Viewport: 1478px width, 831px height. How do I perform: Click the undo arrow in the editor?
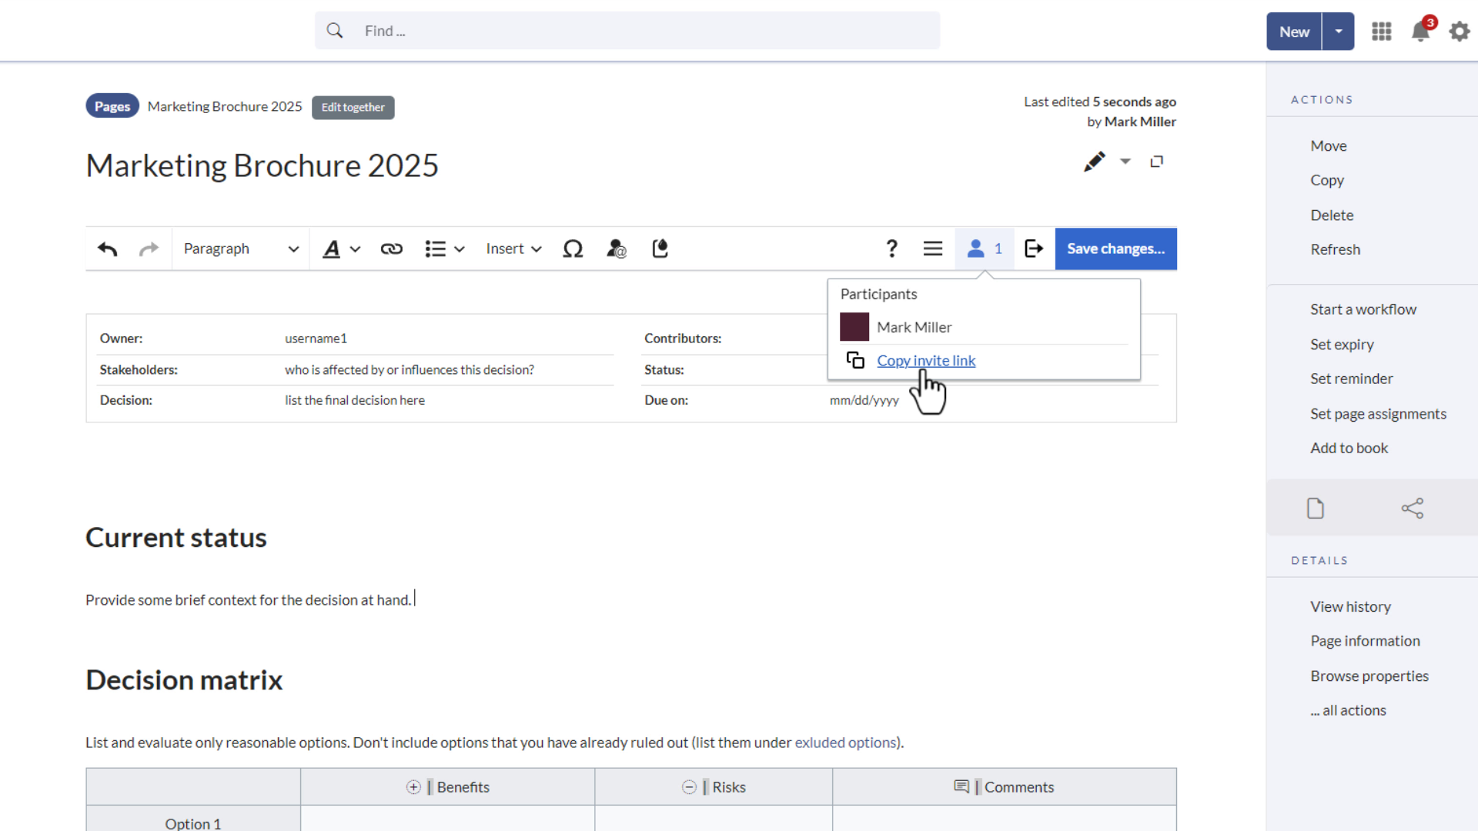tap(108, 249)
